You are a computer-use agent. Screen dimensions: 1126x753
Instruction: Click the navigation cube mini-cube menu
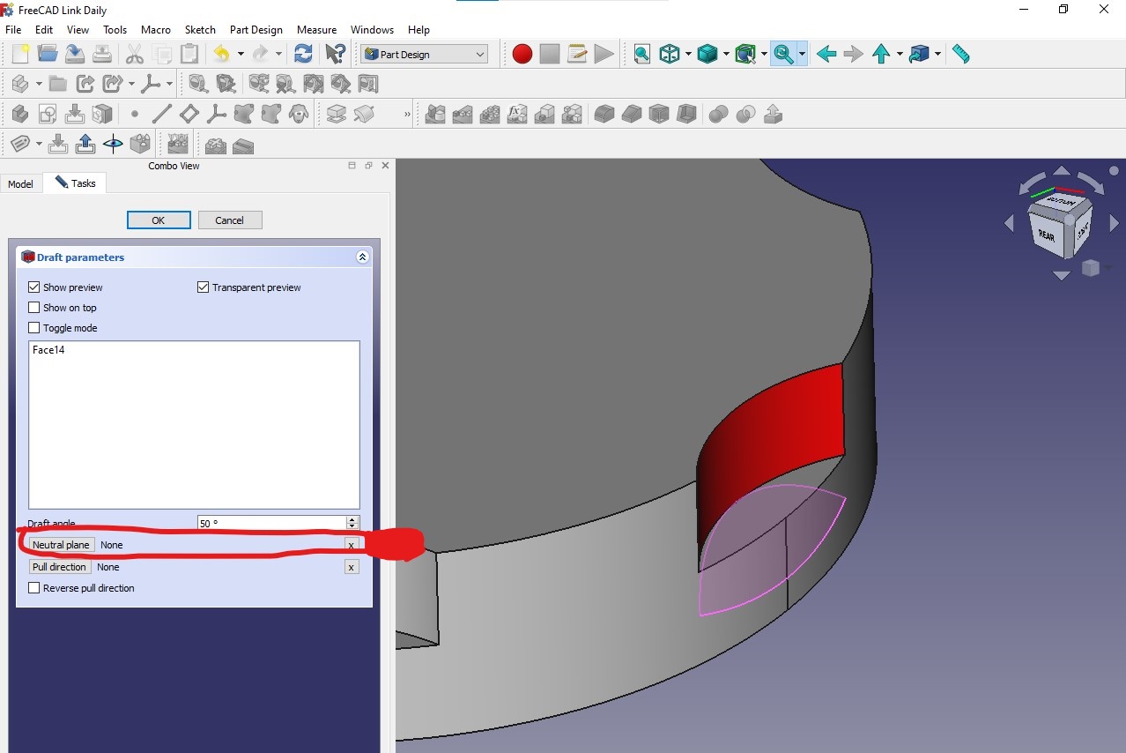pos(1091,268)
